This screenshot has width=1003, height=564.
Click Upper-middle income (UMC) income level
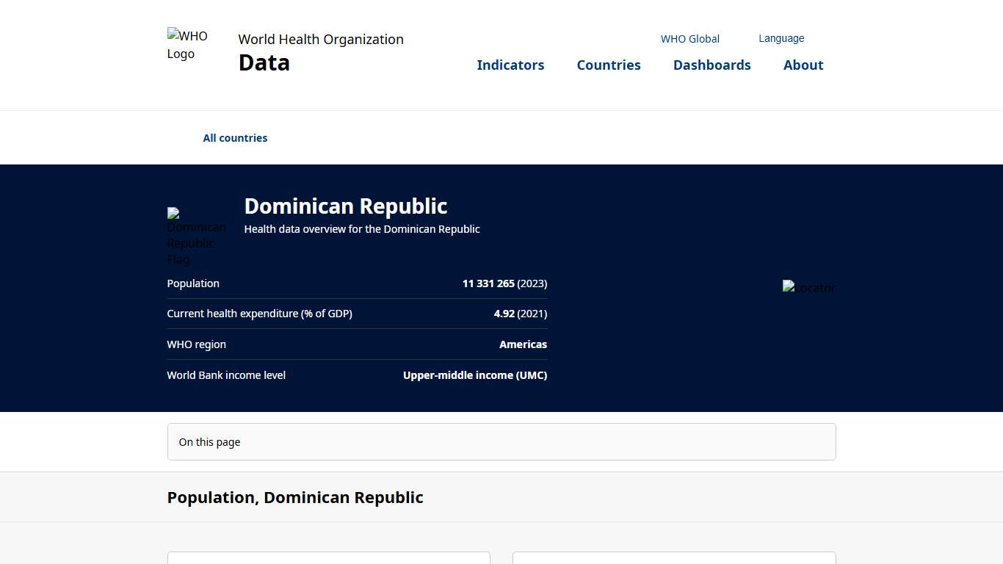pos(474,375)
